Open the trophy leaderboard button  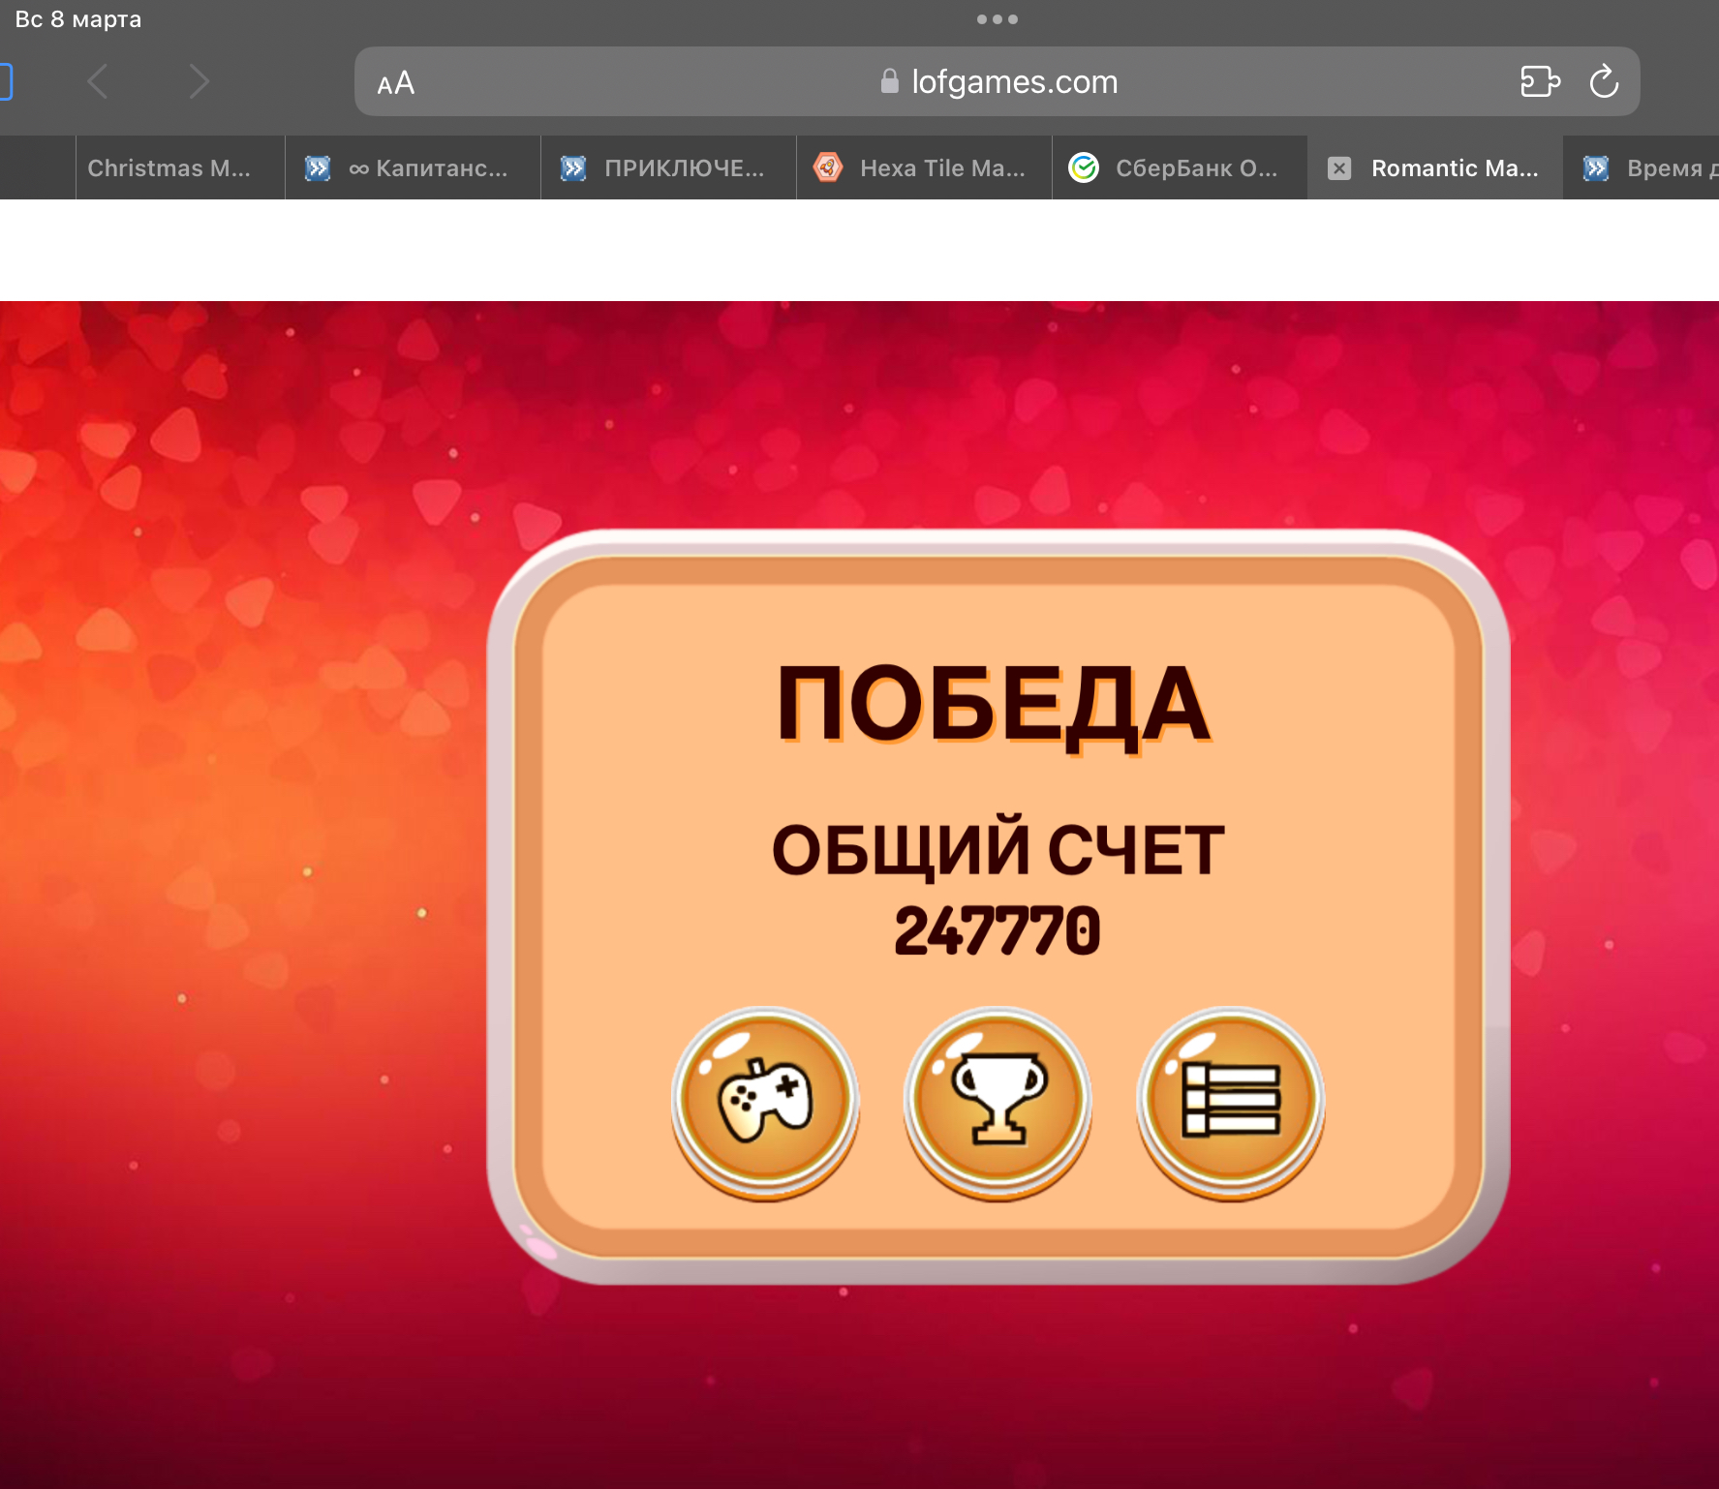998,1102
